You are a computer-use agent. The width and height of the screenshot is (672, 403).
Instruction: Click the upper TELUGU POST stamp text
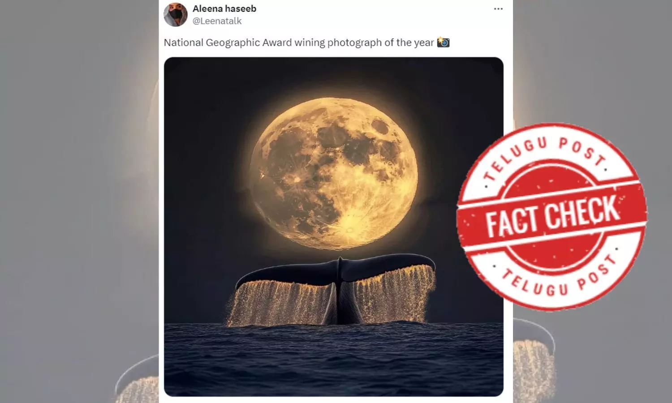(545, 157)
